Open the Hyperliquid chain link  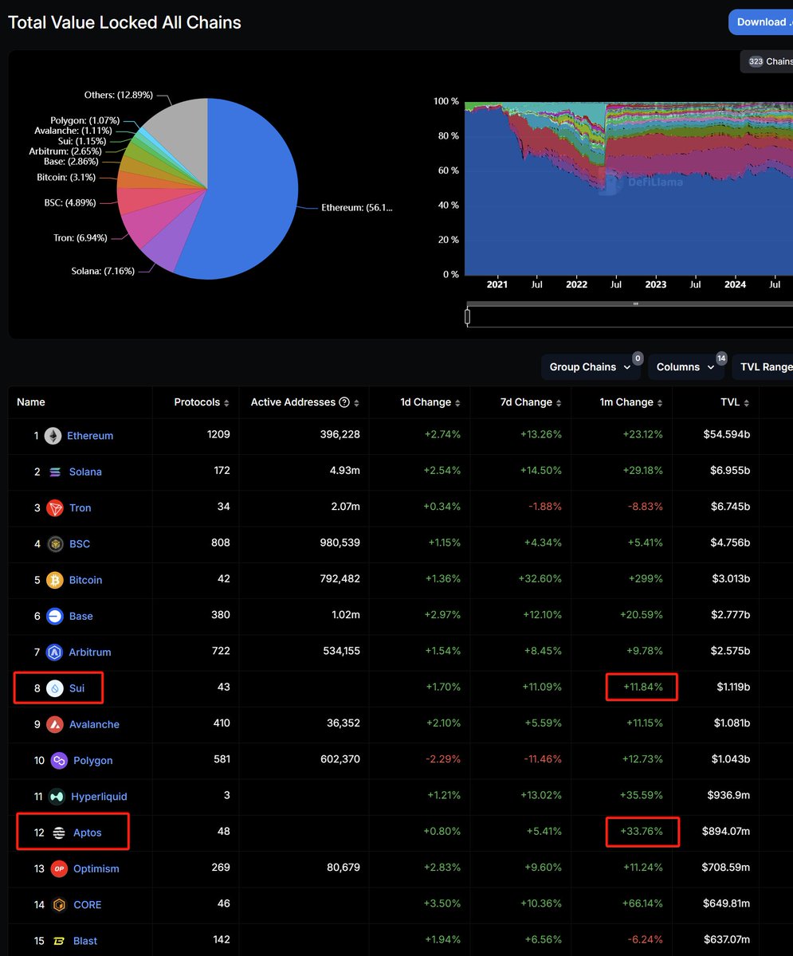coord(99,797)
